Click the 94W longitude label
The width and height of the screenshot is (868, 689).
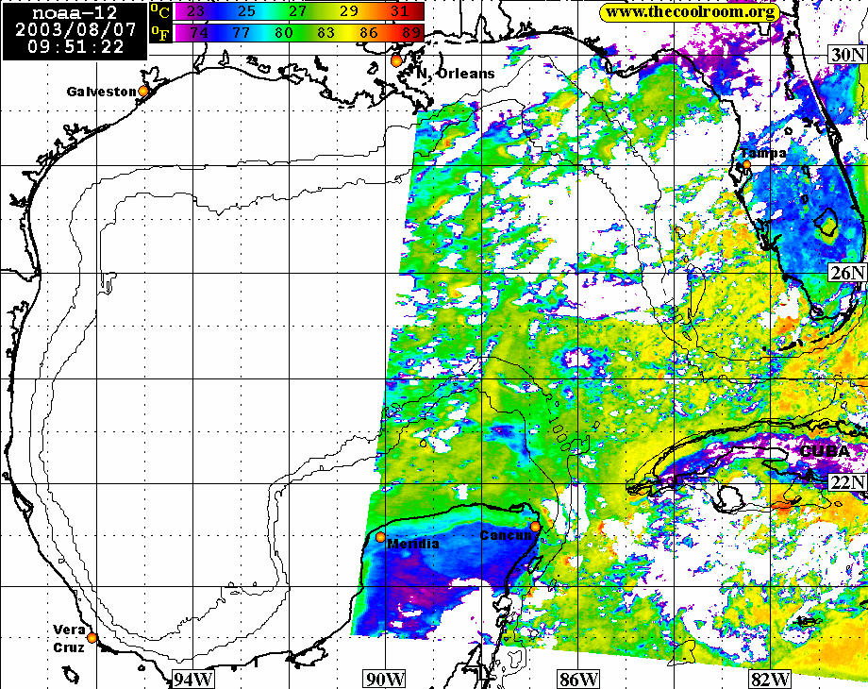(193, 679)
